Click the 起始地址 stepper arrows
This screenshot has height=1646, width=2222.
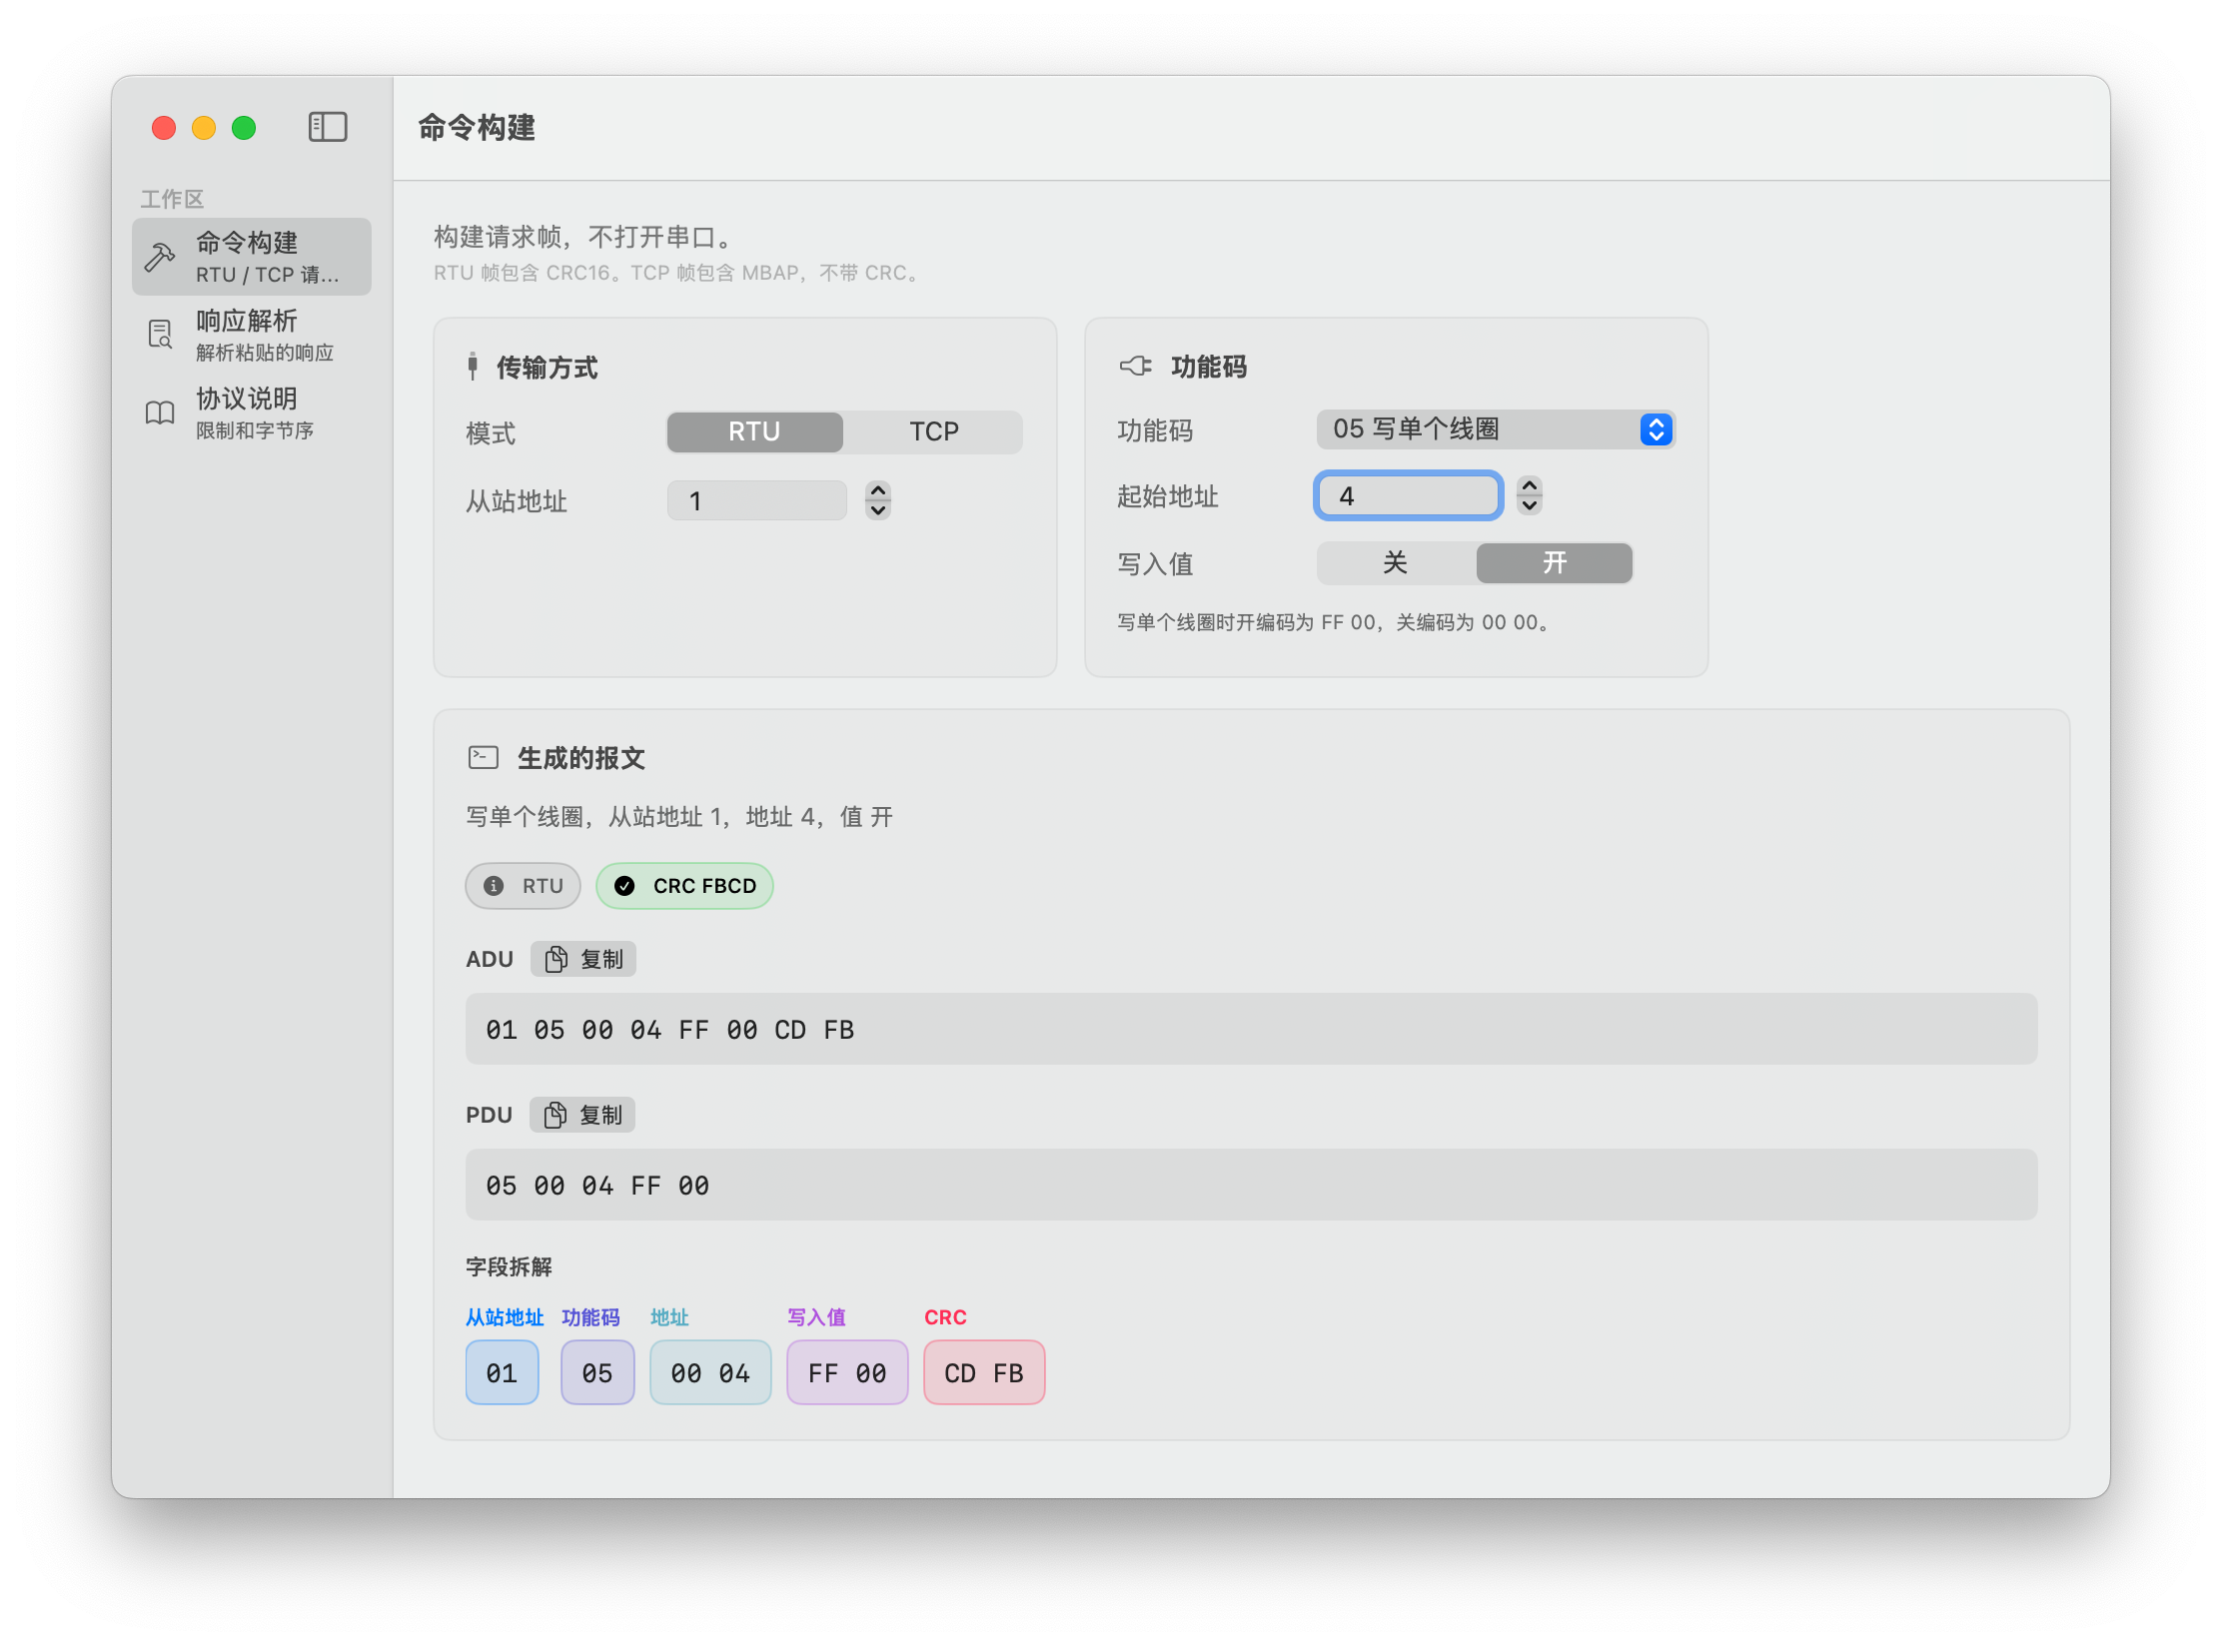(x=1530, y=495)
